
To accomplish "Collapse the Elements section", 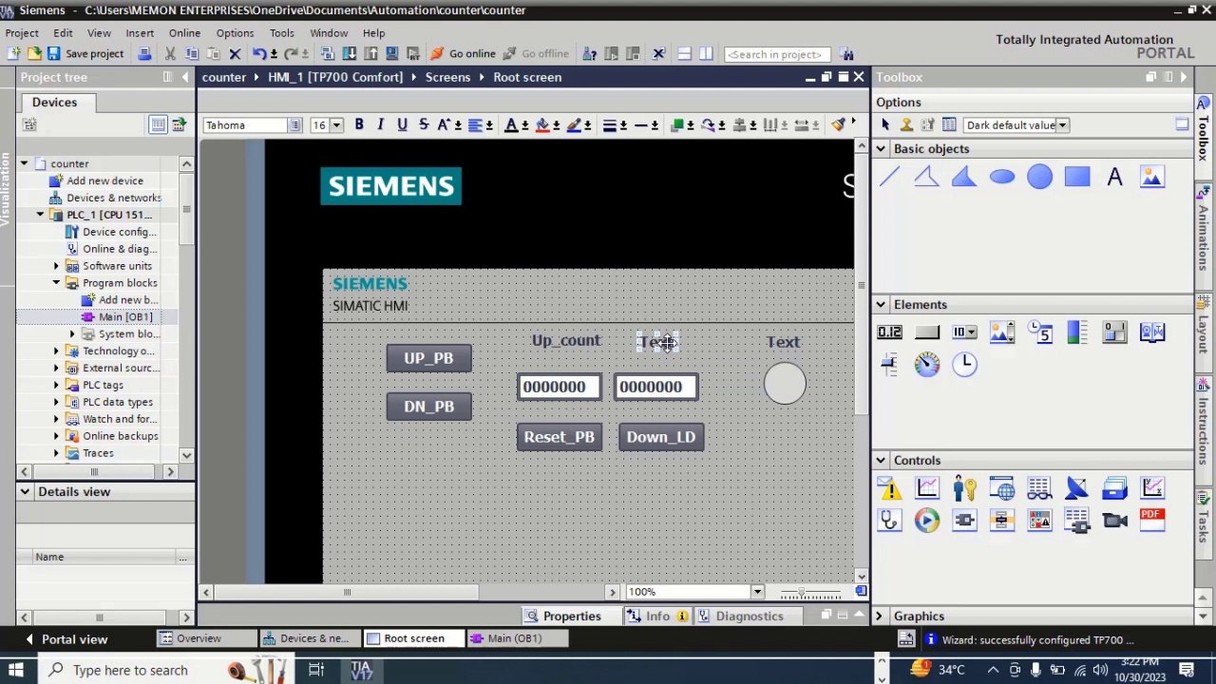I will coord(881,305).
